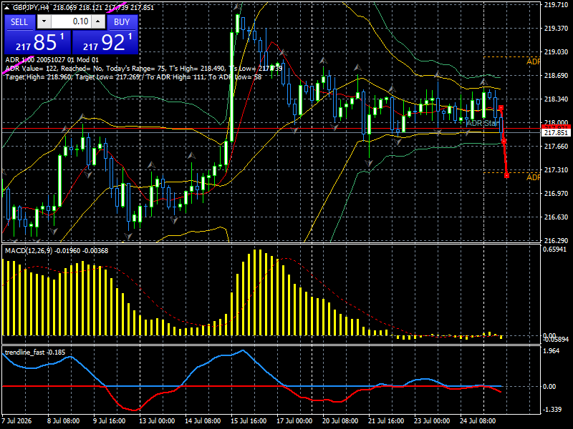The width and height of the screenshot is (573, 429).
Task: Click the 'ADR Start' label on the chart
Action: click(483, 123)
